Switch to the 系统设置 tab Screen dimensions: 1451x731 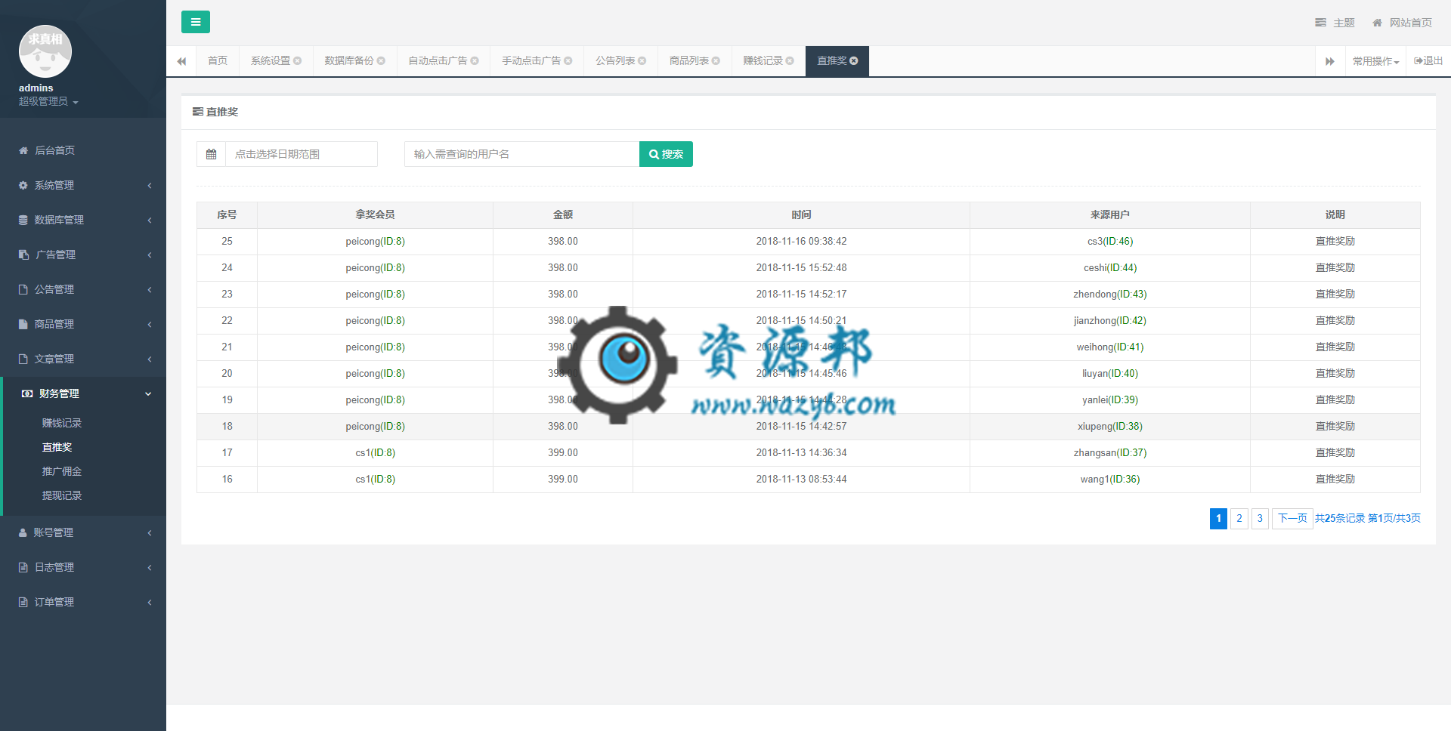(x=271, y=60)
